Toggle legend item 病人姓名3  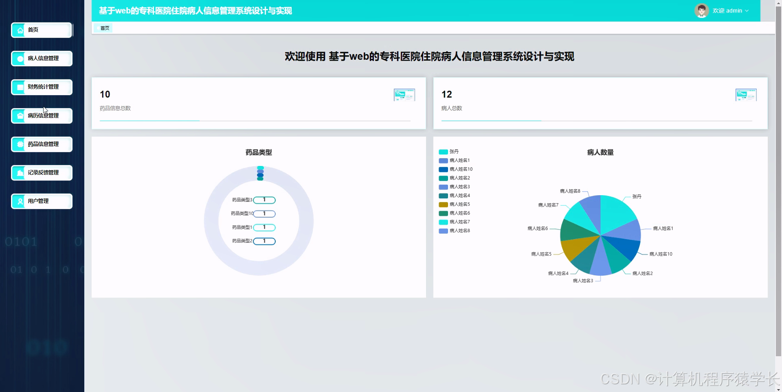tap(454, 187)
